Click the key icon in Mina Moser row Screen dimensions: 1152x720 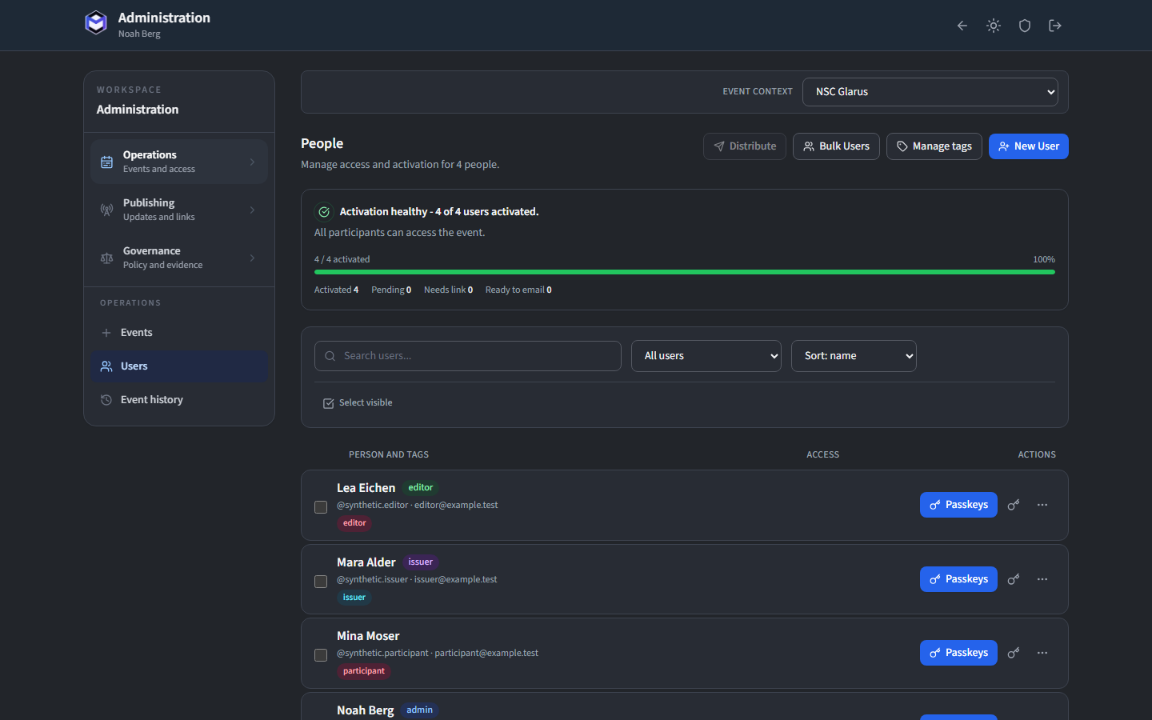click(1014, 653)
